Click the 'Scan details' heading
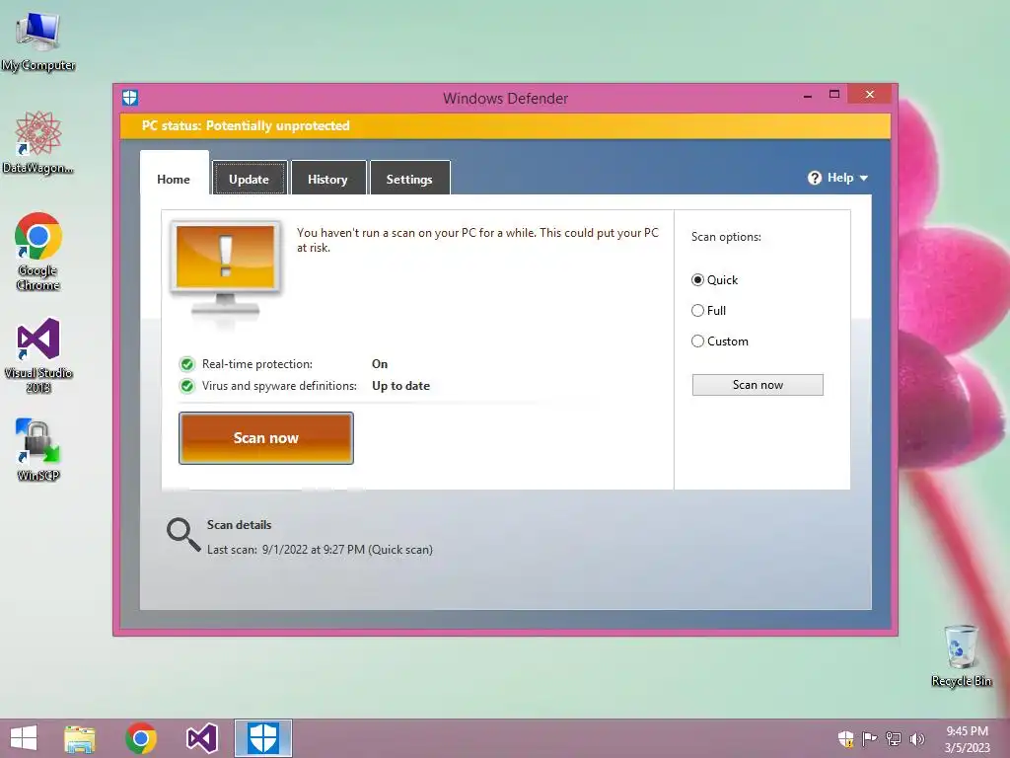The width and height of the screenshot is (1010, 758). pos(239,525)
